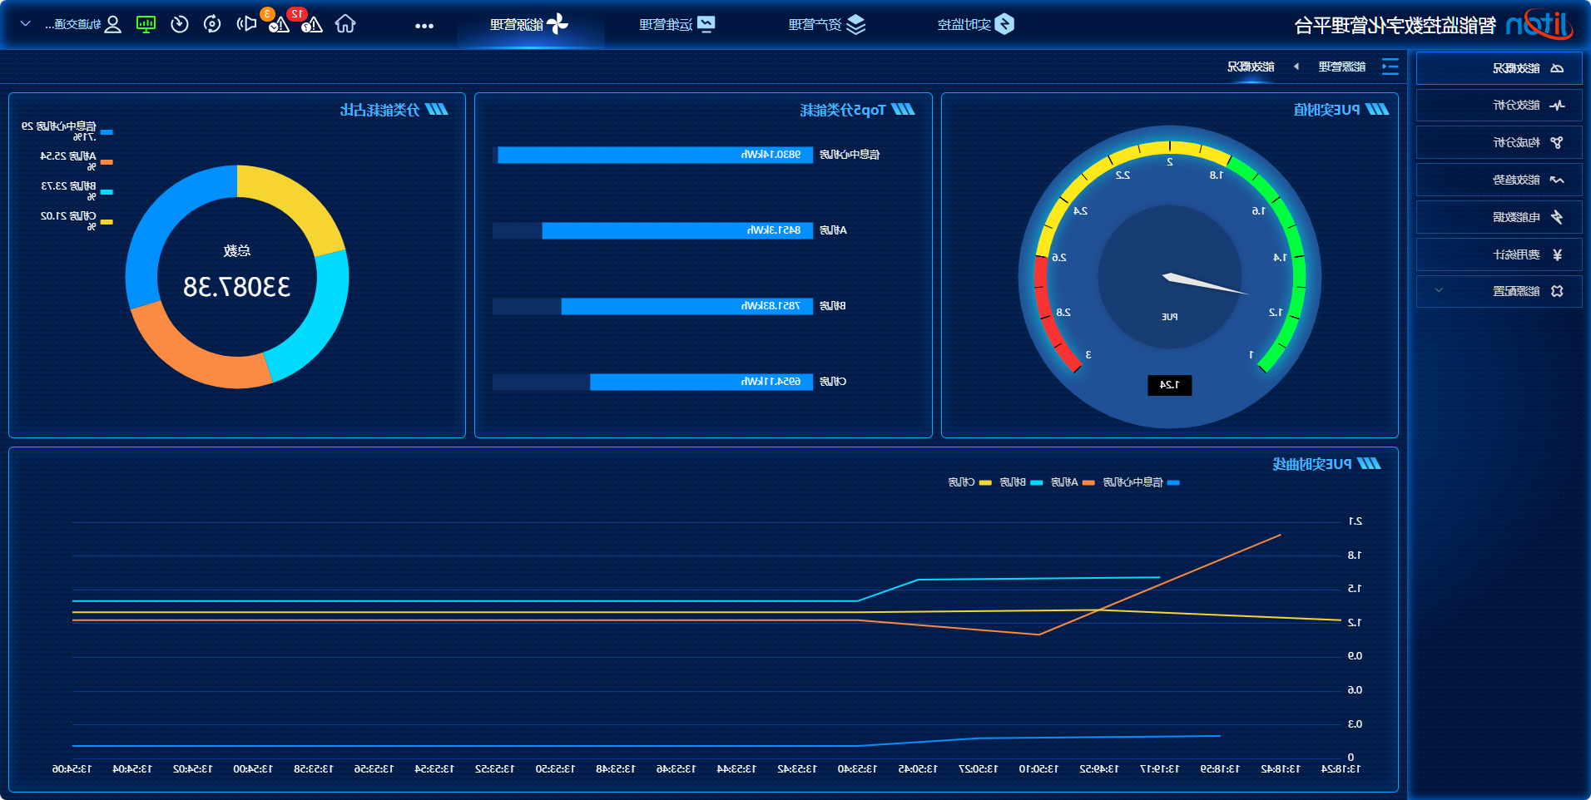Switch to the 资产管理 top tab
1591x800 pixels.
826,24
